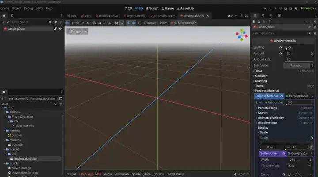
Task: Click the run project play icon
Action: click(x=265, y=8)
